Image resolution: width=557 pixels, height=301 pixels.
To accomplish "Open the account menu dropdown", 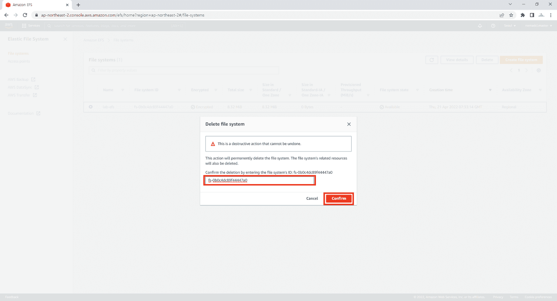I will click(x=538, y=26).
